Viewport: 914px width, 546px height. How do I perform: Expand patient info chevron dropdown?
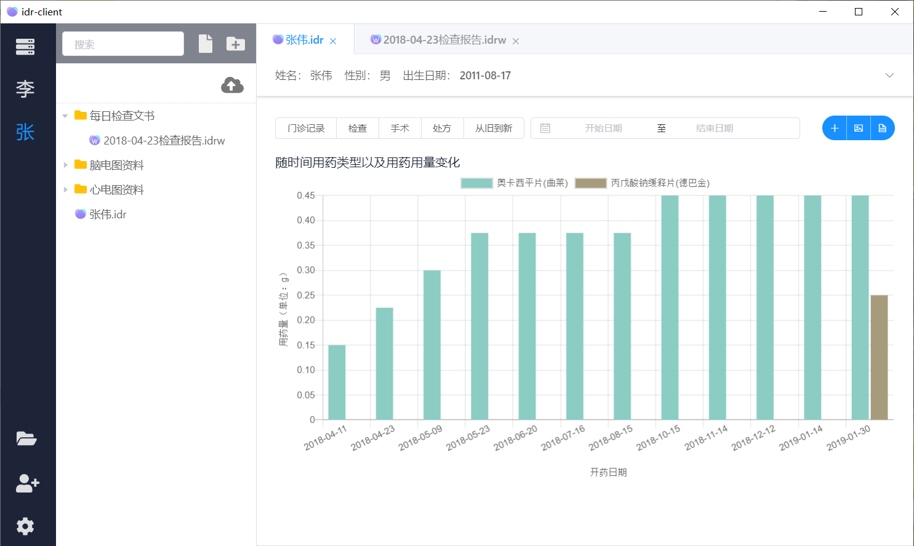pos(889,75)
